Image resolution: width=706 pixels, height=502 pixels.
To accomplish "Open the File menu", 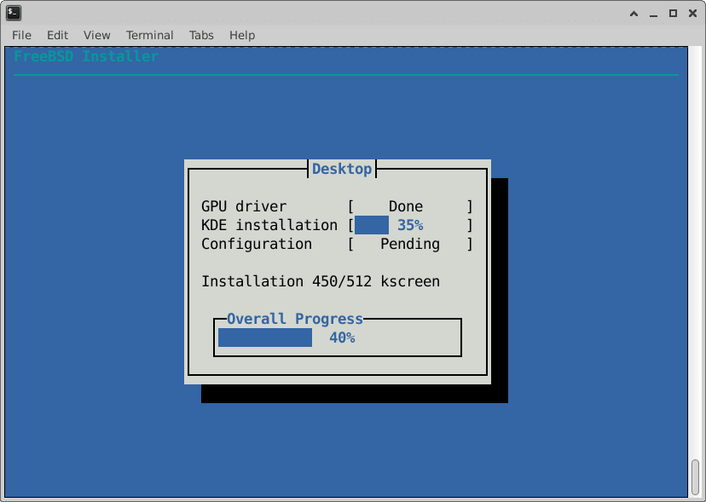I will coord(20,35).
